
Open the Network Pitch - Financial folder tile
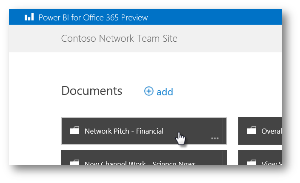144,131
